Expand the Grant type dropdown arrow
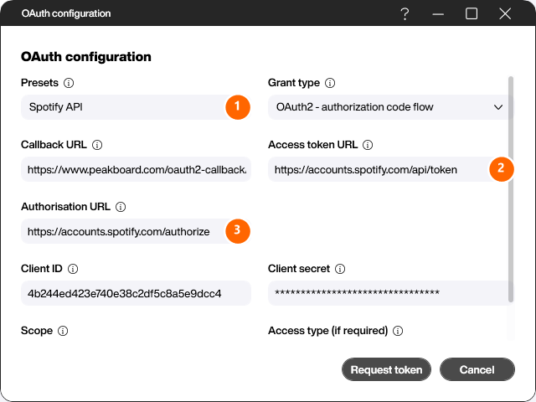The height and width of the screenshot is (402, 536). coord(498,107)
